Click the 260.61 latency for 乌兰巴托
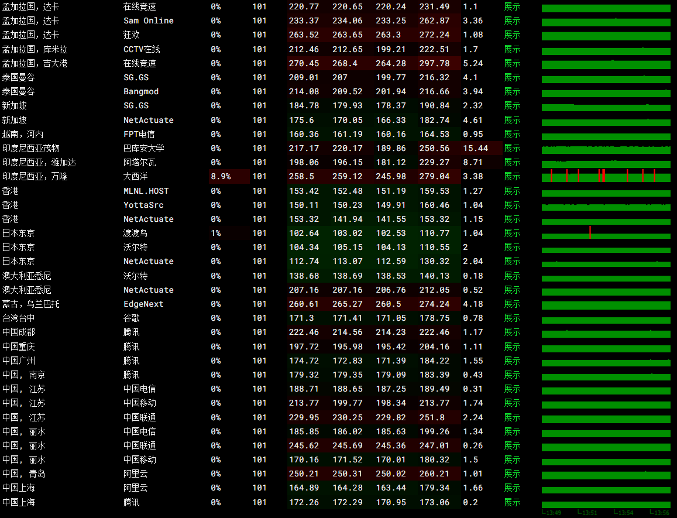677x518 pixels. point(304,304)
